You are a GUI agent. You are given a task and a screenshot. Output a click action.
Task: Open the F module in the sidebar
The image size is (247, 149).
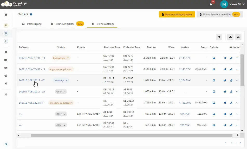pos(6,41)
